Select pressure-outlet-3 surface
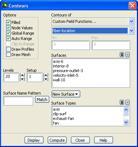This screenshot has width=138, height=147. (x=91, y=71)
